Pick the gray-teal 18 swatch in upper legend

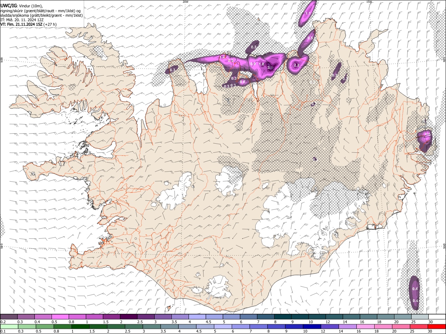coord(385,317)
